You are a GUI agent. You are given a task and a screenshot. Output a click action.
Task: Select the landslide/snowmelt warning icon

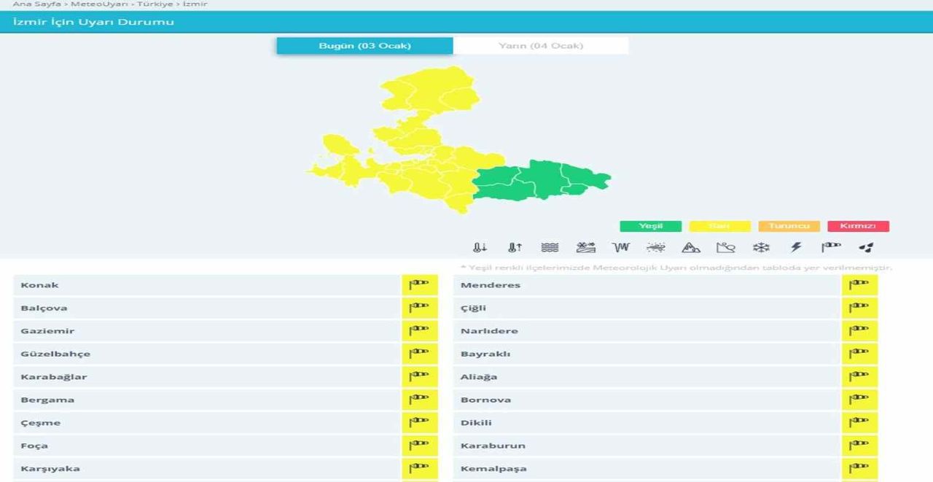coord(726,248)
